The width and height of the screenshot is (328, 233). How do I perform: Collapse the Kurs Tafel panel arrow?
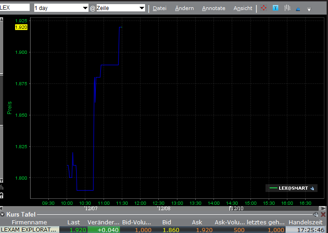click(3, 214)
